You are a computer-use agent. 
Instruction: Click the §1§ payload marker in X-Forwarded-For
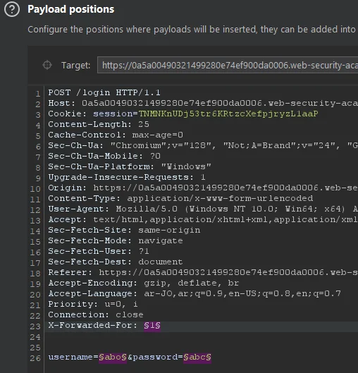(x=152, y=325)
